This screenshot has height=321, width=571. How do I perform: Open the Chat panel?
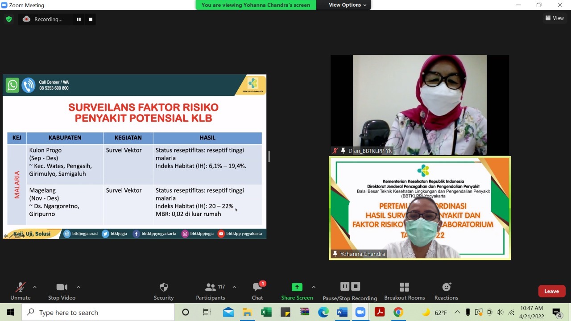click(x=257, y=292)
